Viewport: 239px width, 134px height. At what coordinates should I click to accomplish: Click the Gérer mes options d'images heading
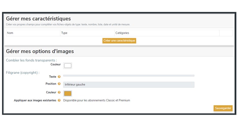tap(40, 51)
